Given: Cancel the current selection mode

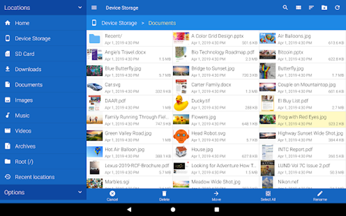Looking at the screenshot, I should (112, 195).
